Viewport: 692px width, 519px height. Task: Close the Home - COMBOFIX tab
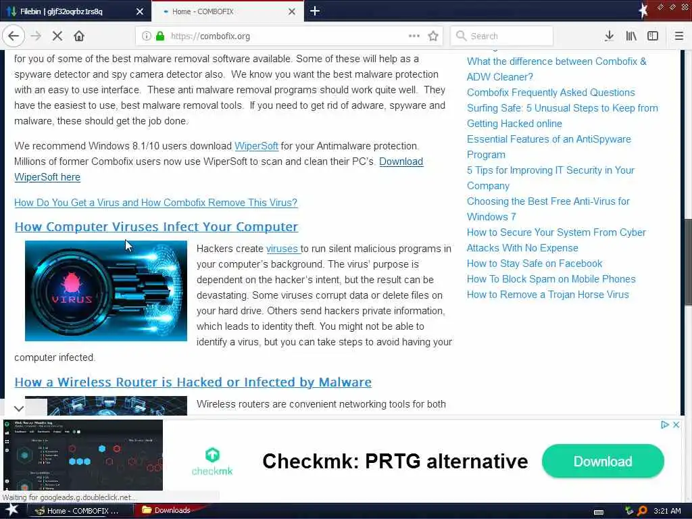[292, 11]
